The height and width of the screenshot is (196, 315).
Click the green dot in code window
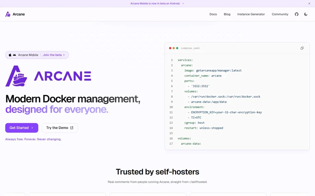coord(177,48)
